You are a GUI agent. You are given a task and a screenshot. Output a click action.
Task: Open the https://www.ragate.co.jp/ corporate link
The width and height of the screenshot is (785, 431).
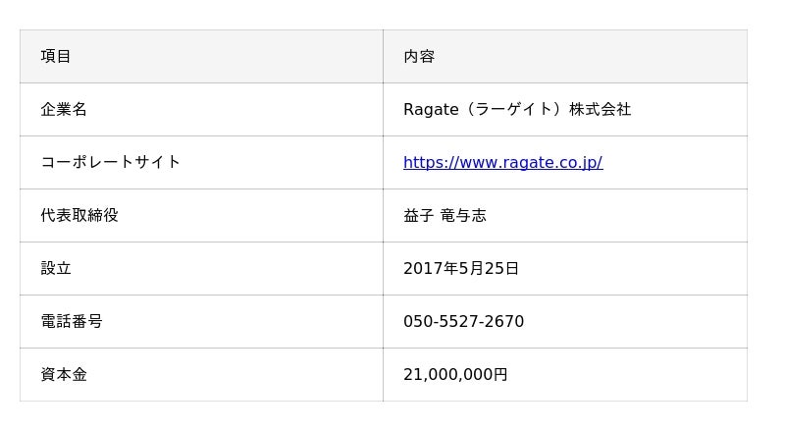[502, 163]
